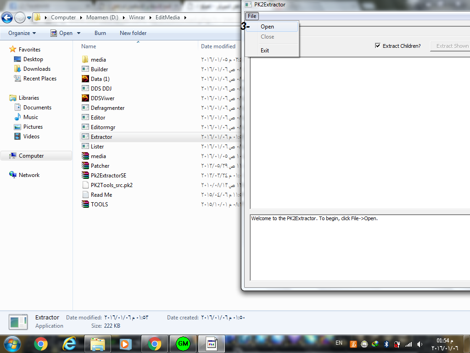Expand the arrow after EditMedia breadcrumb

[185, 18]
